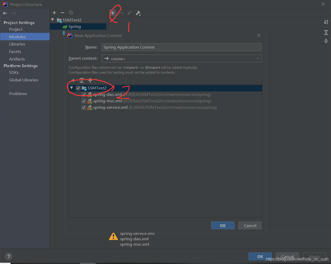The image size is (331, 264).
Task: Open Problems in the sidebar
Action: [x=18, y=94]
